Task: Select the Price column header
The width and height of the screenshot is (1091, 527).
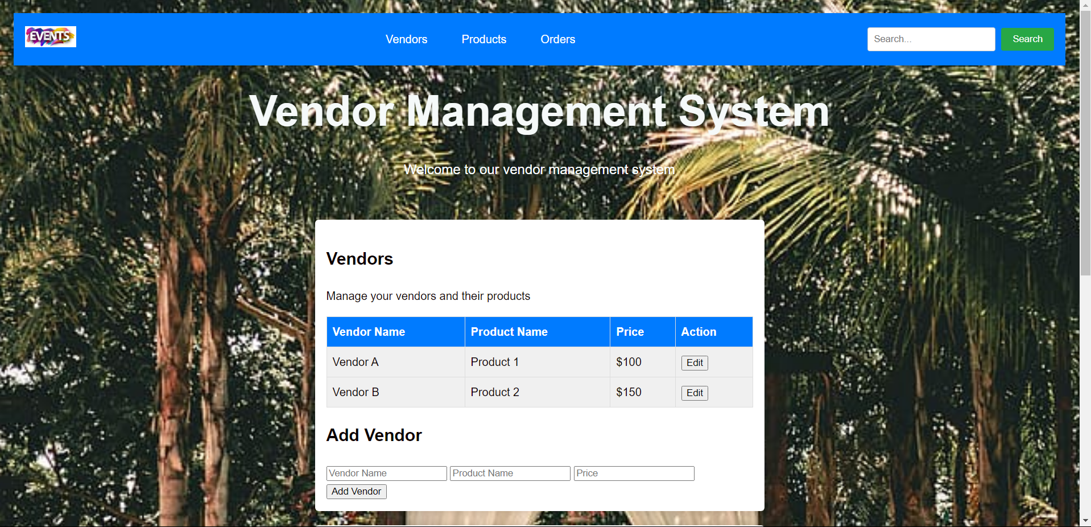Action: 630,332
